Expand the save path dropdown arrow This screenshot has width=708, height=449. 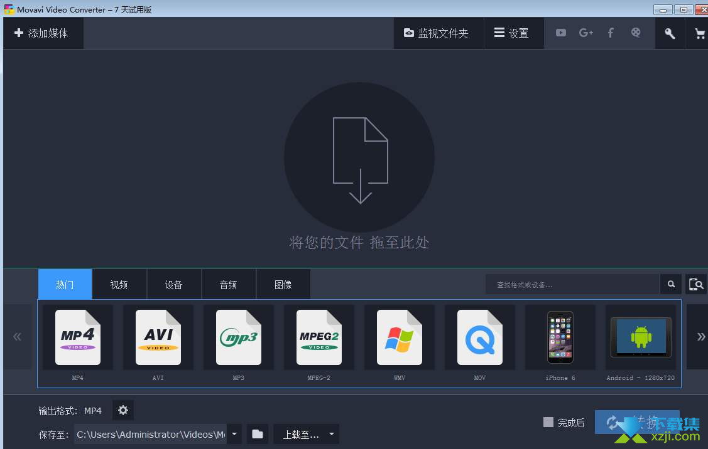click(x=234, y=434)
